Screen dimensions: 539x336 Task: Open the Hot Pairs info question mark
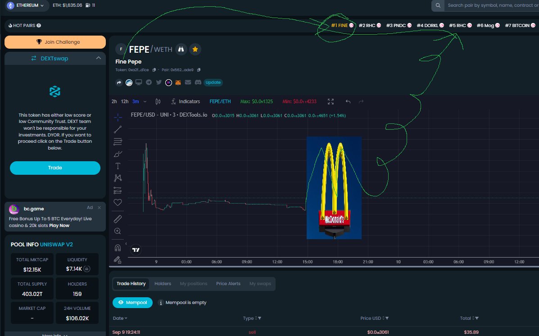point(39,26)
